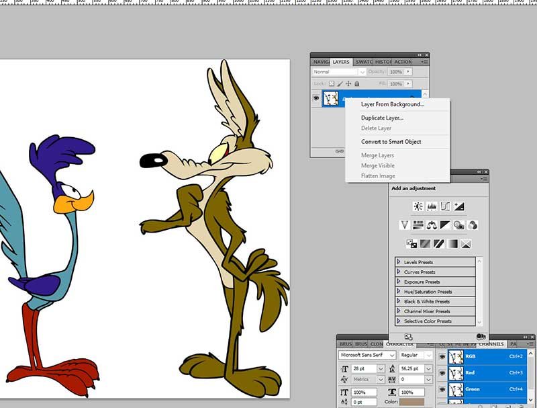Open Microsoft Sans Serif font dropdown
Screen dimensions: 537x408
(x=392, y=355)
